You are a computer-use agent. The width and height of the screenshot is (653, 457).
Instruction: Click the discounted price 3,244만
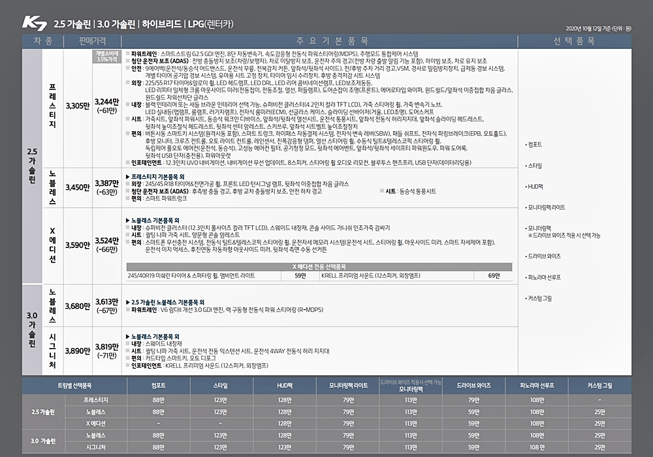(106, 102)
